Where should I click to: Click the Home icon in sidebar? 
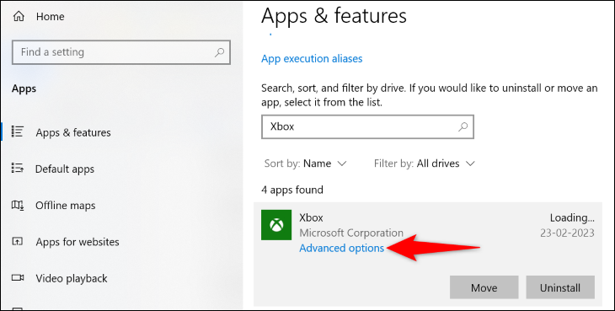point(19,17)
